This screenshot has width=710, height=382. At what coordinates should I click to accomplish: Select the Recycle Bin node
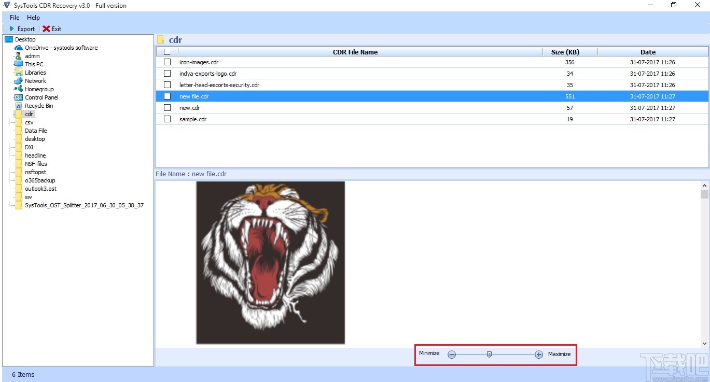pyautogui.click(x=39, y=106)
